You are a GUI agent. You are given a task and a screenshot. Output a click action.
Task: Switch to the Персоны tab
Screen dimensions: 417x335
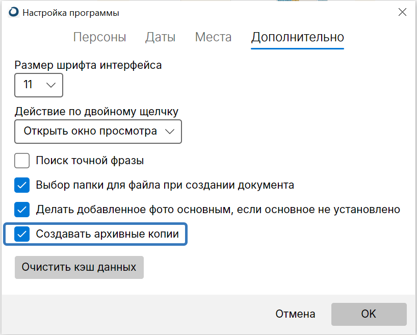click(99, 37)
